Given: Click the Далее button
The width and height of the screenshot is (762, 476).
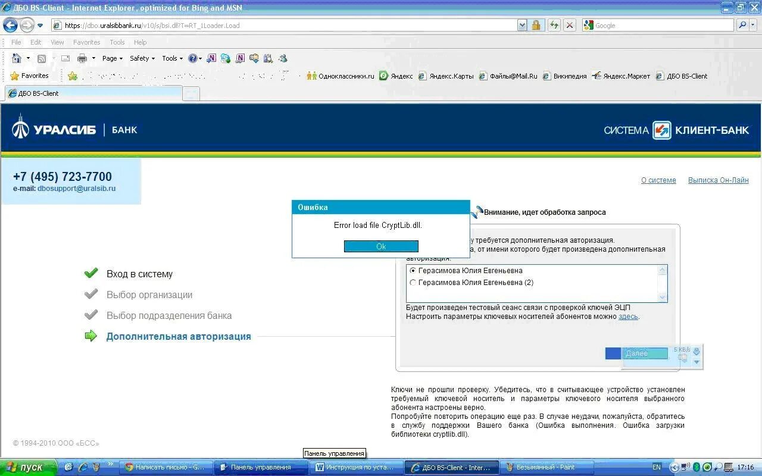Looking at the screenshot, I should [636, 353].
